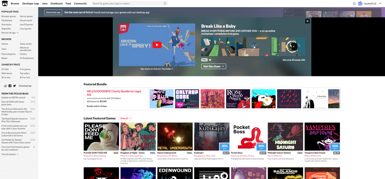
Task: Open View all updates link
Action: coord(10,154)
